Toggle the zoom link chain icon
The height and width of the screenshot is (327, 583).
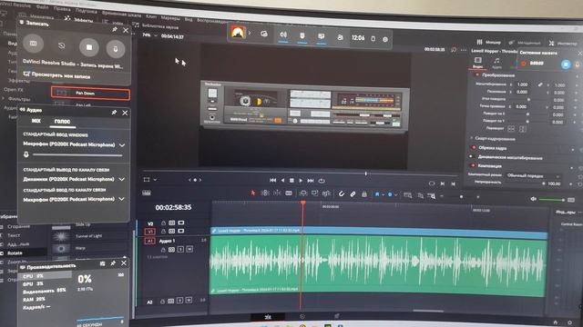point(540,84)
